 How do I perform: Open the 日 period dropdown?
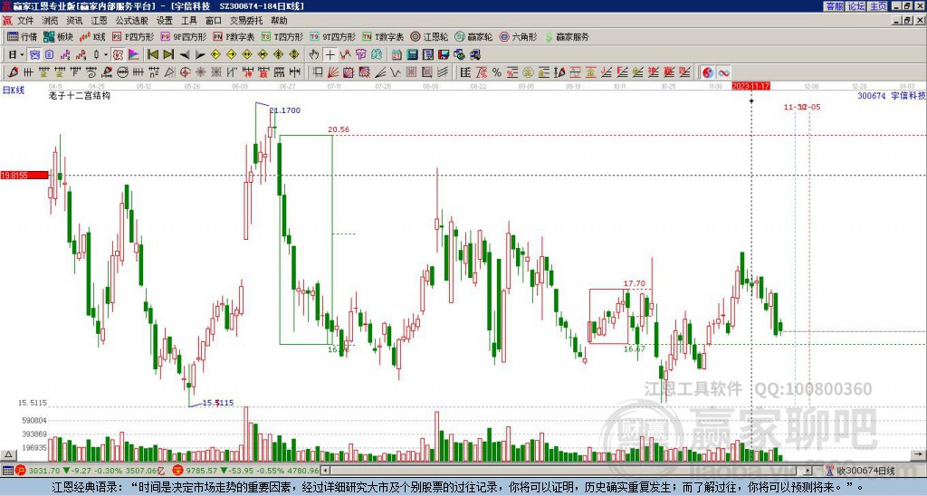click(16, 55)
